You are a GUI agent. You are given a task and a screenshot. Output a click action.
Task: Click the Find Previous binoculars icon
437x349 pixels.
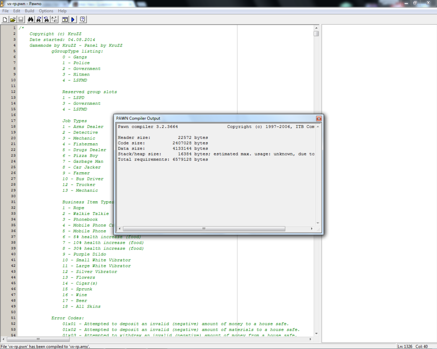coord(47,20)
